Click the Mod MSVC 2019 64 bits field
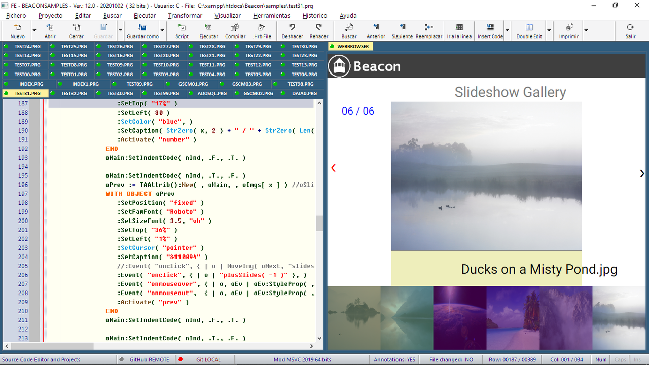Viewport: 649px width, 365px height. coord(302,359)
